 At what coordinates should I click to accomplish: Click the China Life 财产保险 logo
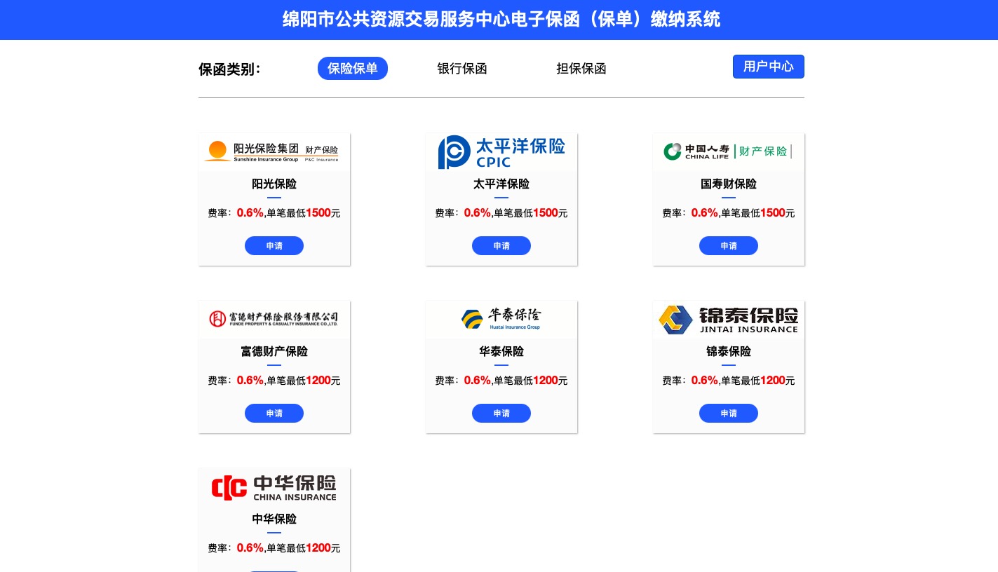point(729,151)
